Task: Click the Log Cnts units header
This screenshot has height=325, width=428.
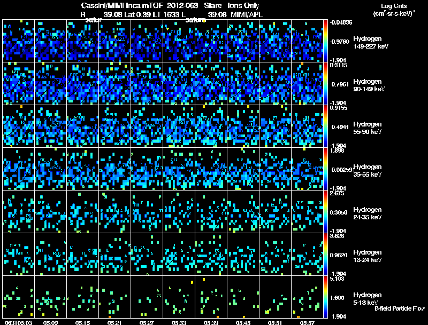Action: pos(394,10)
